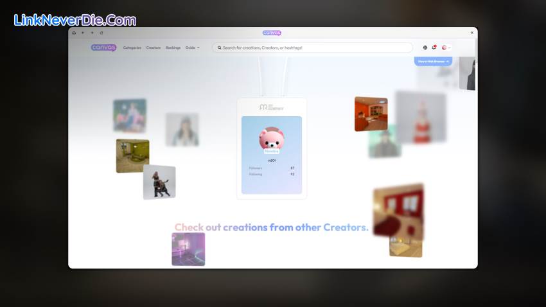Click the View in Web Browser button
Viewport: 546px width, 307px height.
[x=433, y=62]
